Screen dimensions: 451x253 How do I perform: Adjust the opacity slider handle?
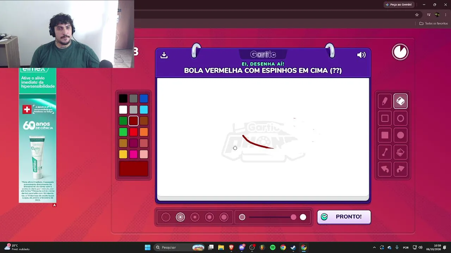294,217
